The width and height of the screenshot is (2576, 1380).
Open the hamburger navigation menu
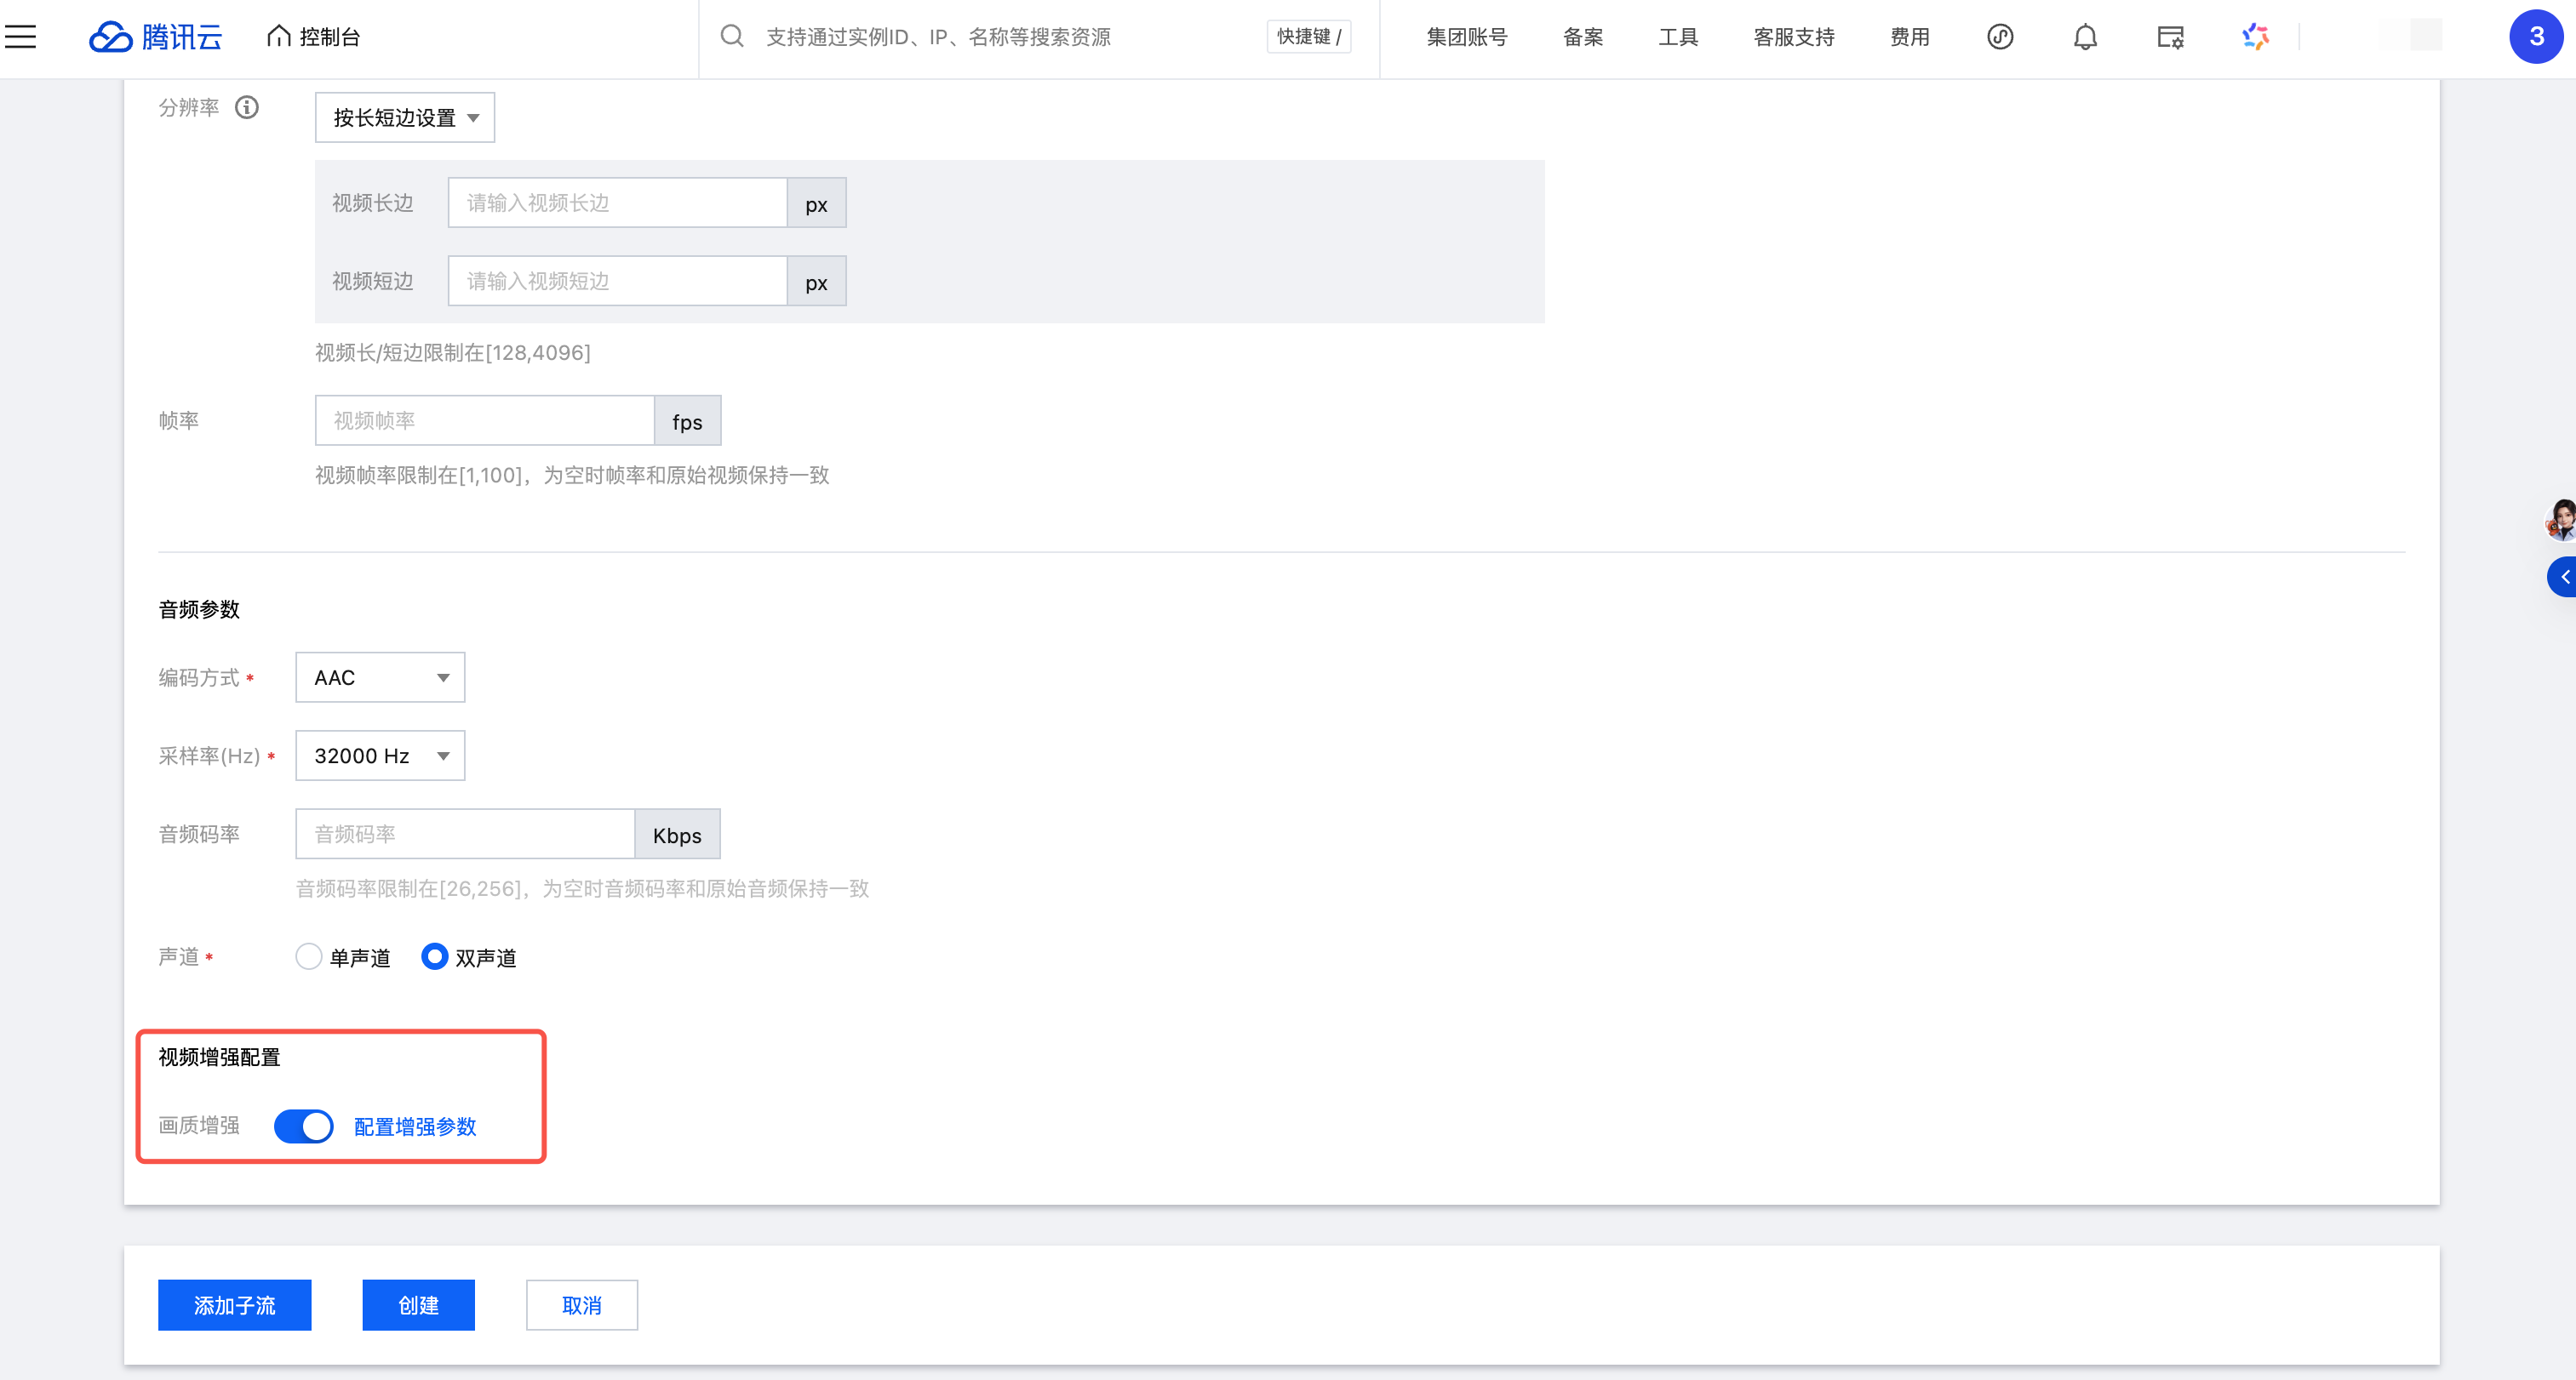[20, 37]
